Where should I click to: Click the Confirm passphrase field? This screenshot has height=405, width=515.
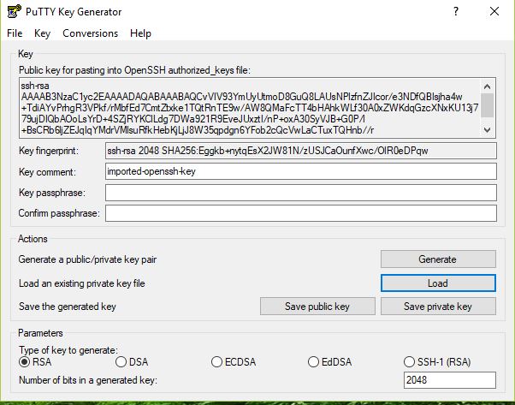point(301,213)
